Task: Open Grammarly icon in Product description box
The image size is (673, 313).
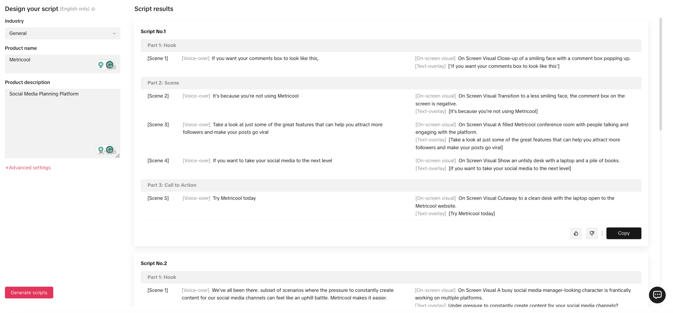Action: (110, 149)
